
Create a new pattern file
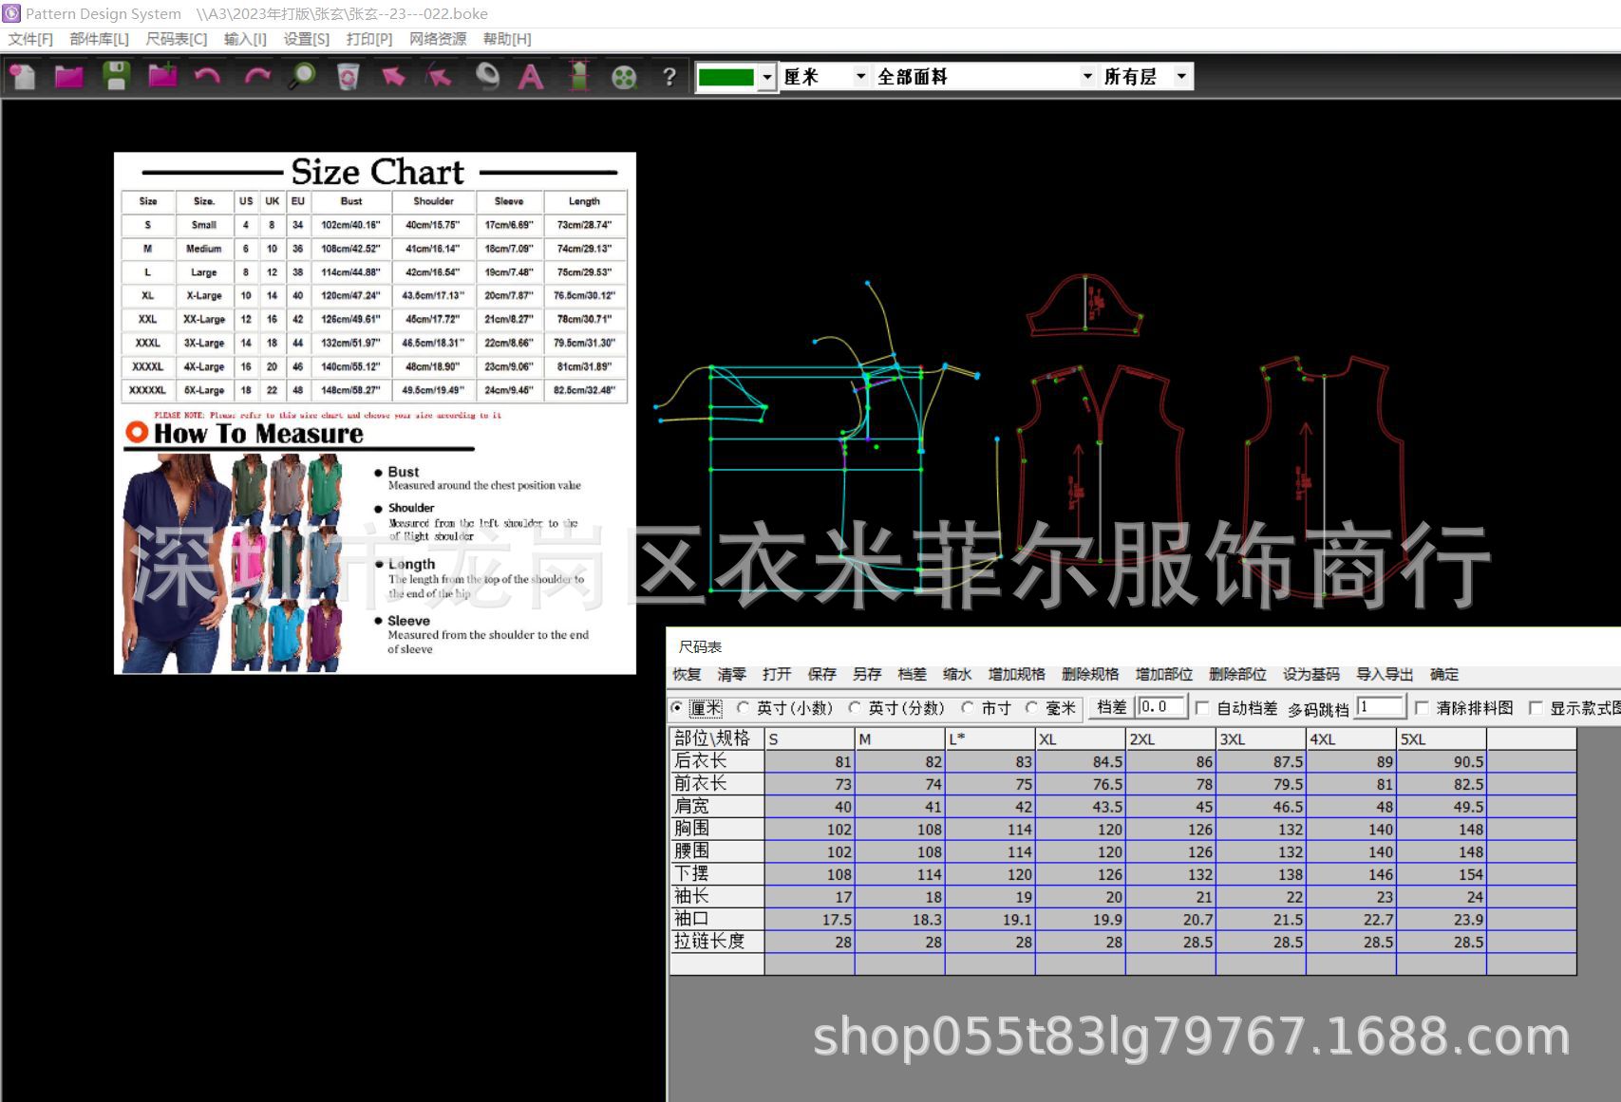click(x=23, y=76)
